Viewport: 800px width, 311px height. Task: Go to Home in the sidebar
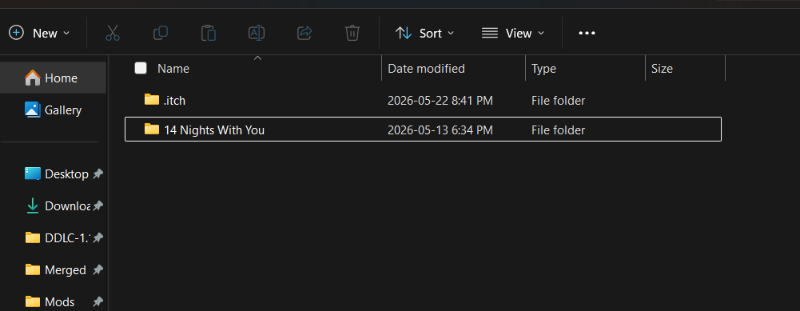pos(53,78)
